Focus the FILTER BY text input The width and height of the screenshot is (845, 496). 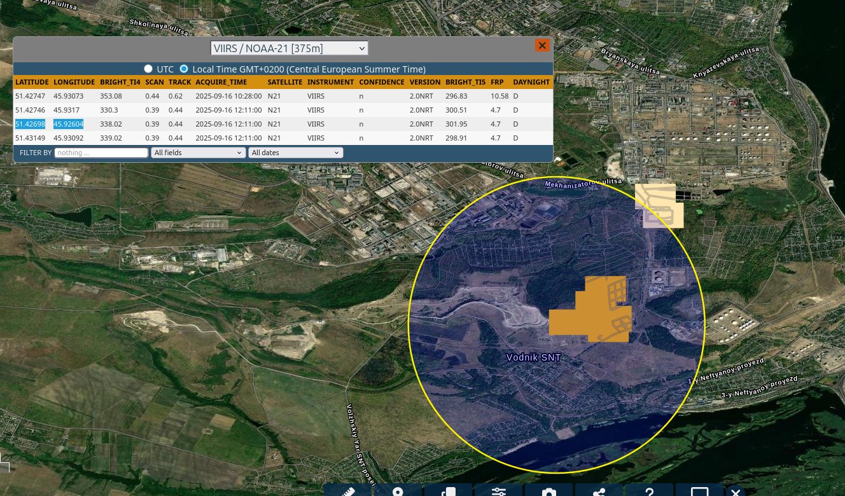pos(101,153)
